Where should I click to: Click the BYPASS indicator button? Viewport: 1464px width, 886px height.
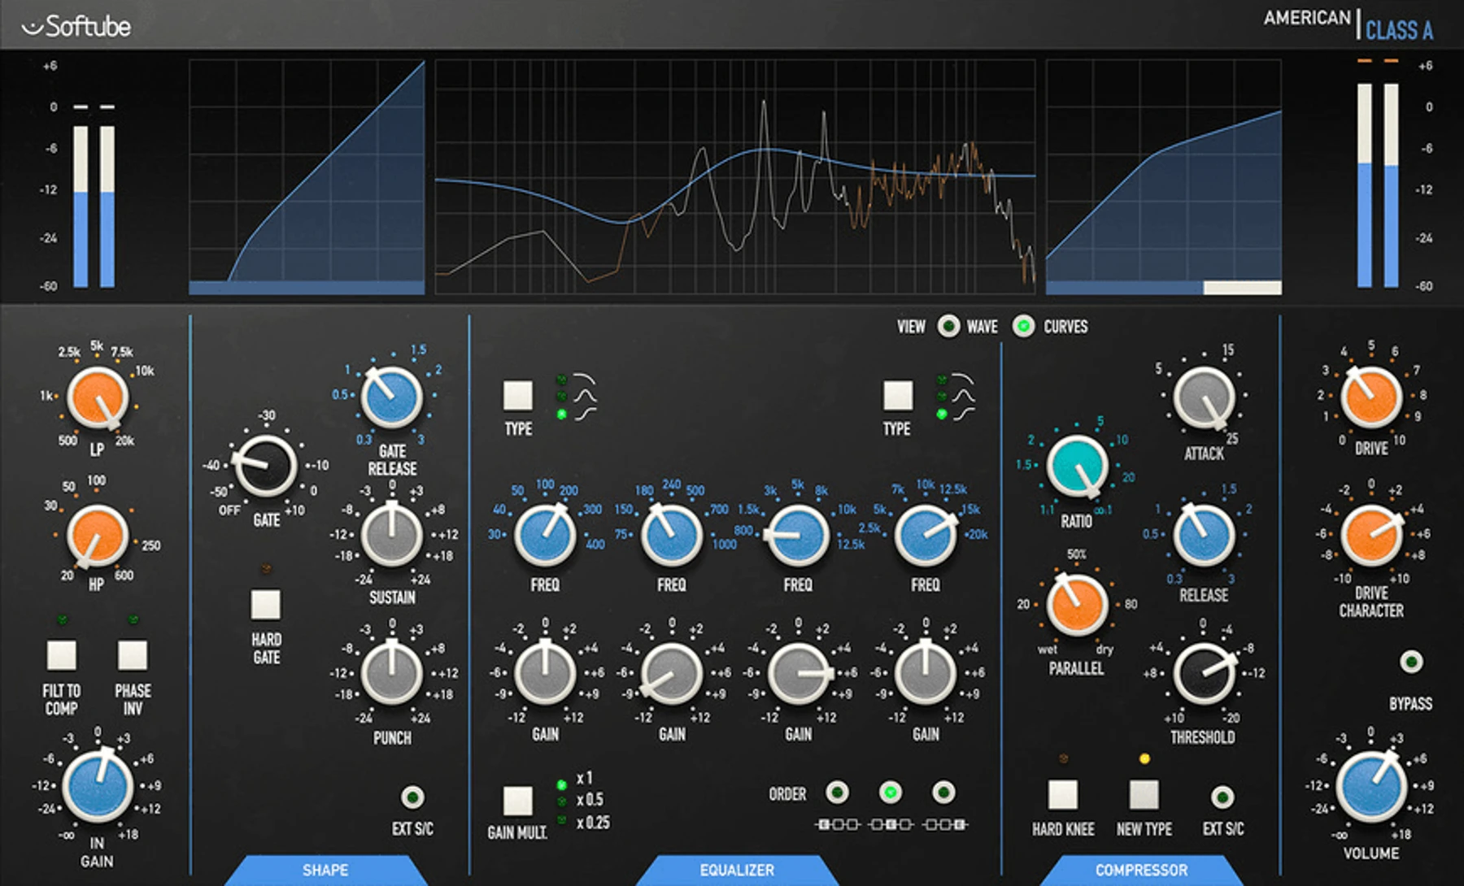point(1411,662)
